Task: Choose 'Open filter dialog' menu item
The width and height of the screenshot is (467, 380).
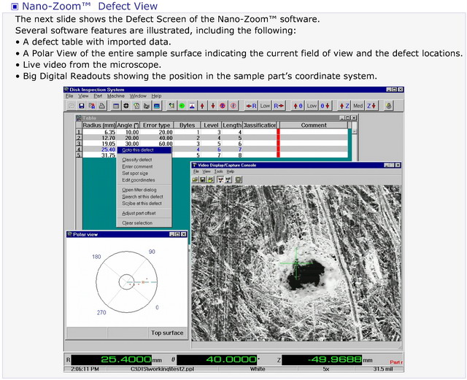Action: [x=144, y=190]
